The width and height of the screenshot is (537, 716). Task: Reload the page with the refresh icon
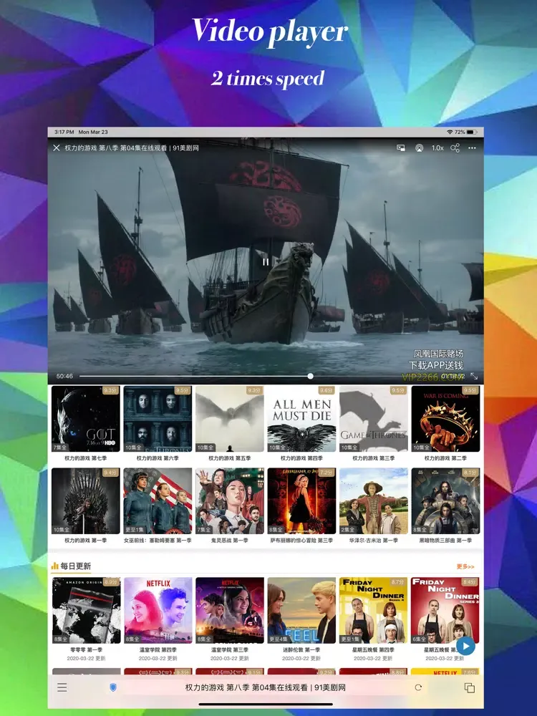click(x=418, y=687)
